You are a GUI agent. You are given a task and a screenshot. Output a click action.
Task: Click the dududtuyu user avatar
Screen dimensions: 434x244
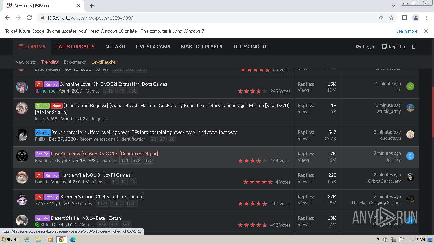pos(410,135)
